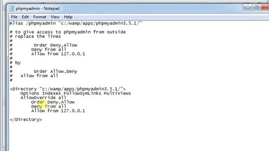The height and width of the screenshot is (151, 269).
Task: Click the commented 'Order Deny,Allow' line
Action: pos(44,45)
